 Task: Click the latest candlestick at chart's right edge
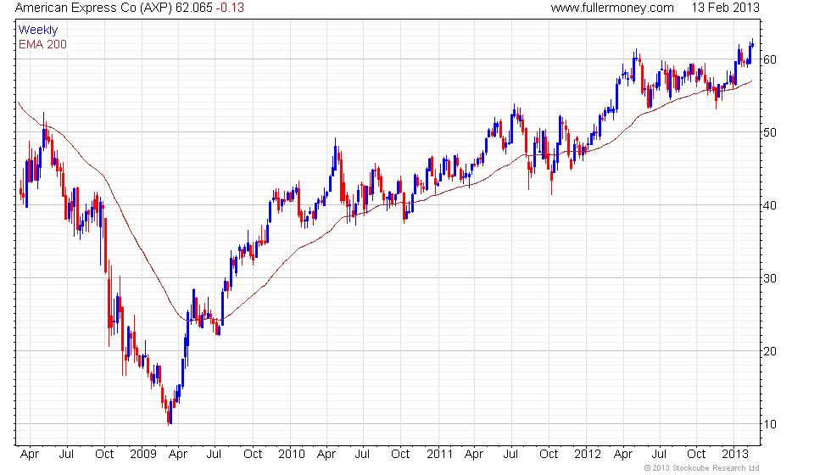click(753, 43)
